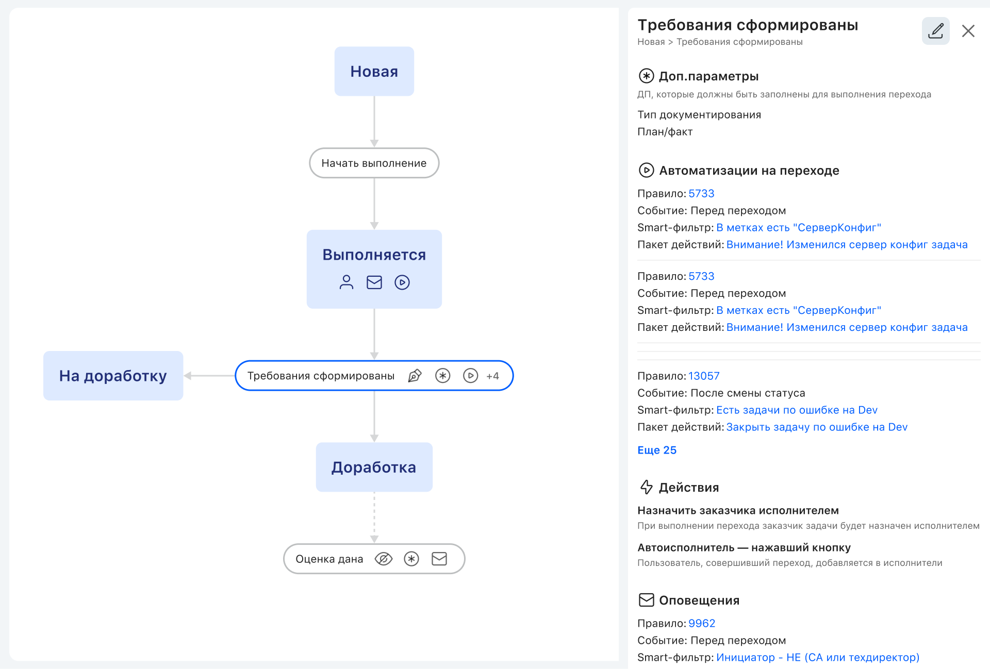Screen dimensions: 990x669
Task: Expand the +4 indicator on Требования сформированы
Action: pyautogui.click(x=493, y=376)
